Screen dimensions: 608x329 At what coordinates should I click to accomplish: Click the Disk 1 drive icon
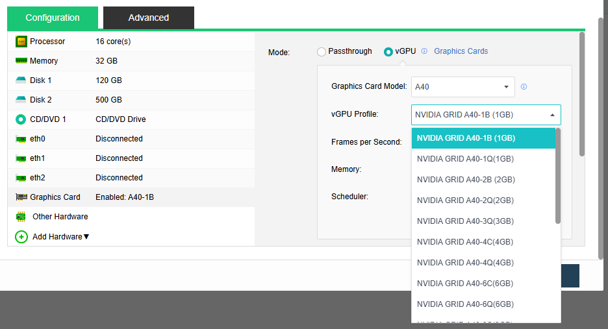[21, 80]
